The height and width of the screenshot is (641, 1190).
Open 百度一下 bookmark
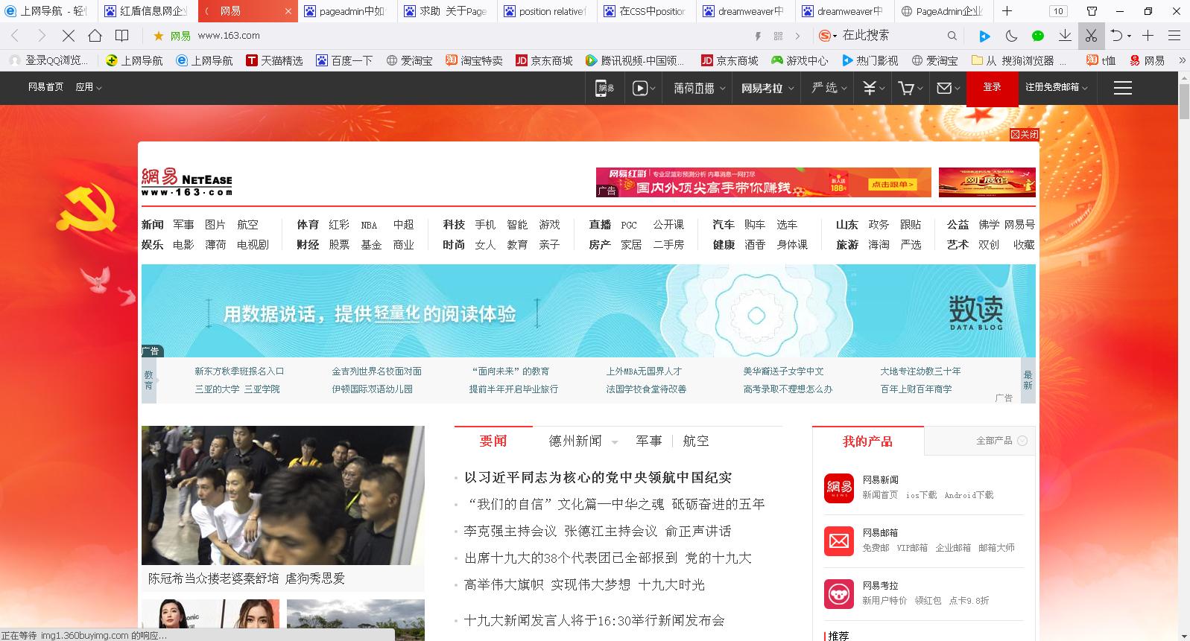click(x=344, y=60)
